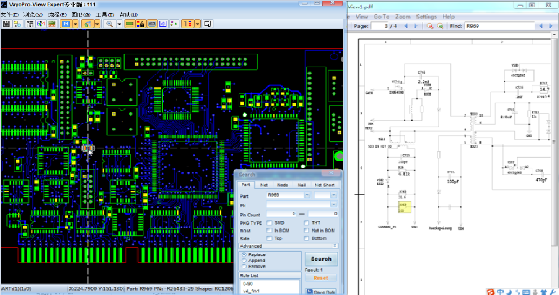The width and height of the screenshot is (559, 295).
Task: Click the color legend A icon
Action: click(x=141, y=24)
